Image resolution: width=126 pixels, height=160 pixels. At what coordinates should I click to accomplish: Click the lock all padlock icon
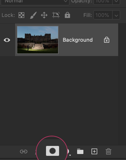click(67, 15)
